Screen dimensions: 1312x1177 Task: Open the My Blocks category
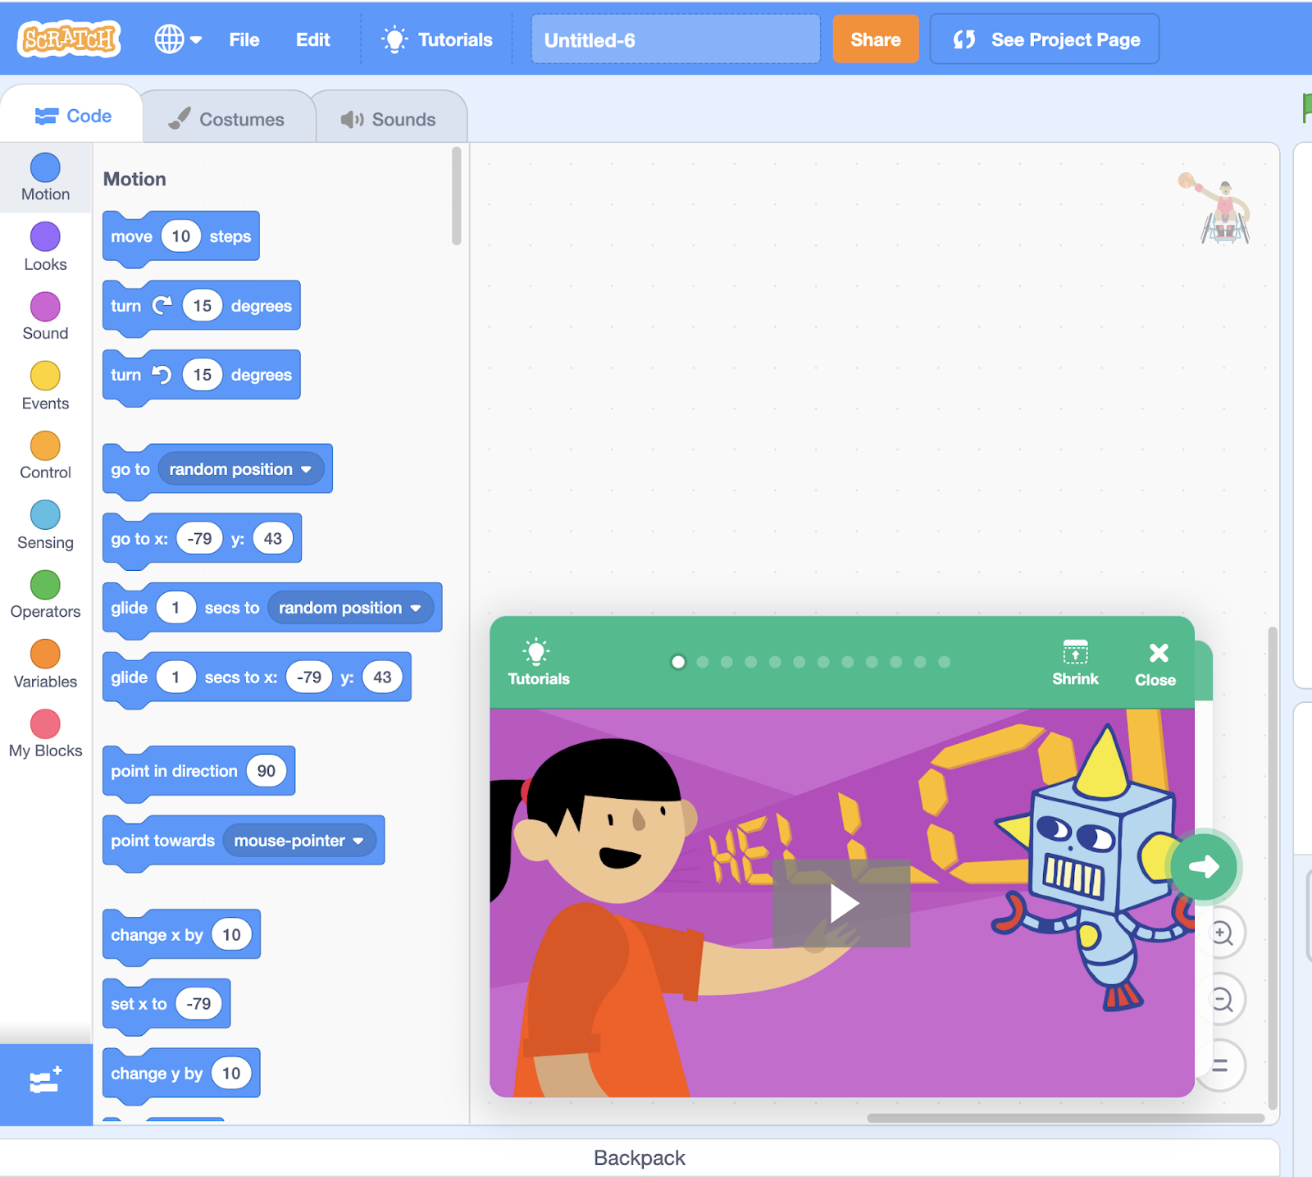(x=45, y=732)
